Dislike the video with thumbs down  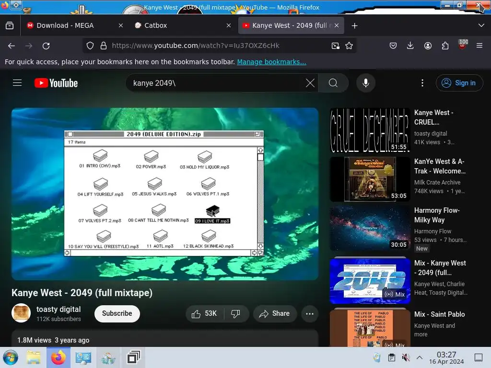(x=236, y=313)
